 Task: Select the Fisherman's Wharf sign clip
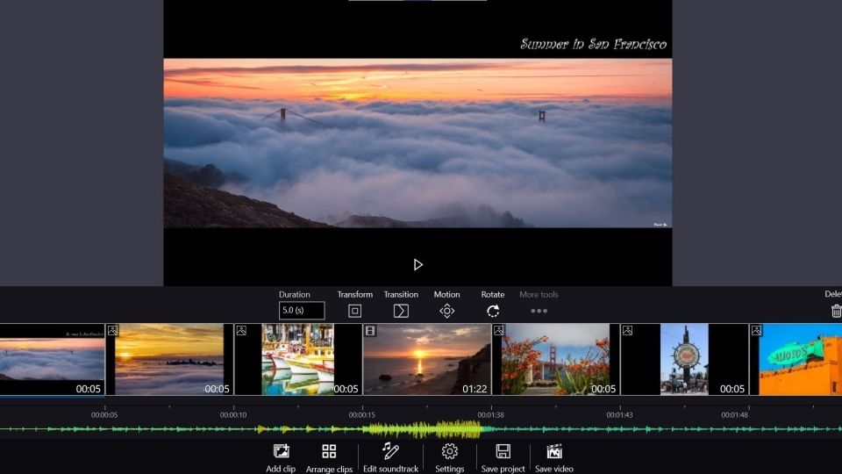[684, 359]
